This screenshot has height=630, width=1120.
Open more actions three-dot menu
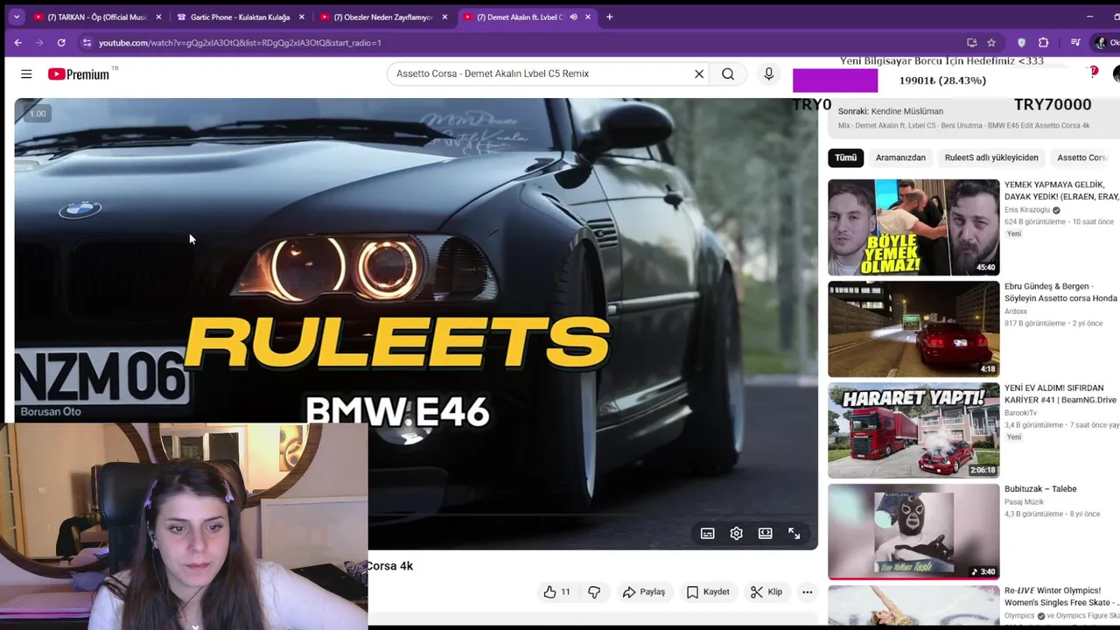808,592
